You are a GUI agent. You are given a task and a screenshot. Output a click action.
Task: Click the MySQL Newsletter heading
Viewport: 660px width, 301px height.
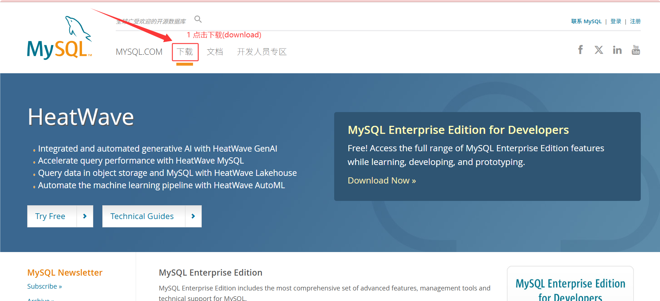pyautogui.click(x=65, y=273)
